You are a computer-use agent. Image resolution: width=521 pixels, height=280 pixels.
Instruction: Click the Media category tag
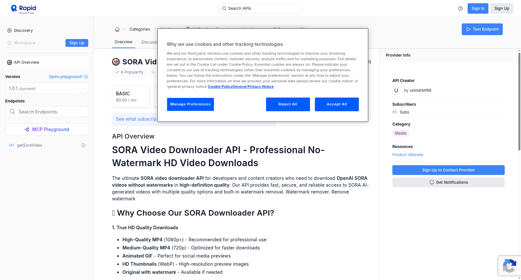401,133
